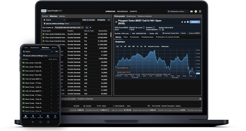Open Profondeur du carnet d'ordre tab
This screenshot has width=246, height=131.
[167, 37]
